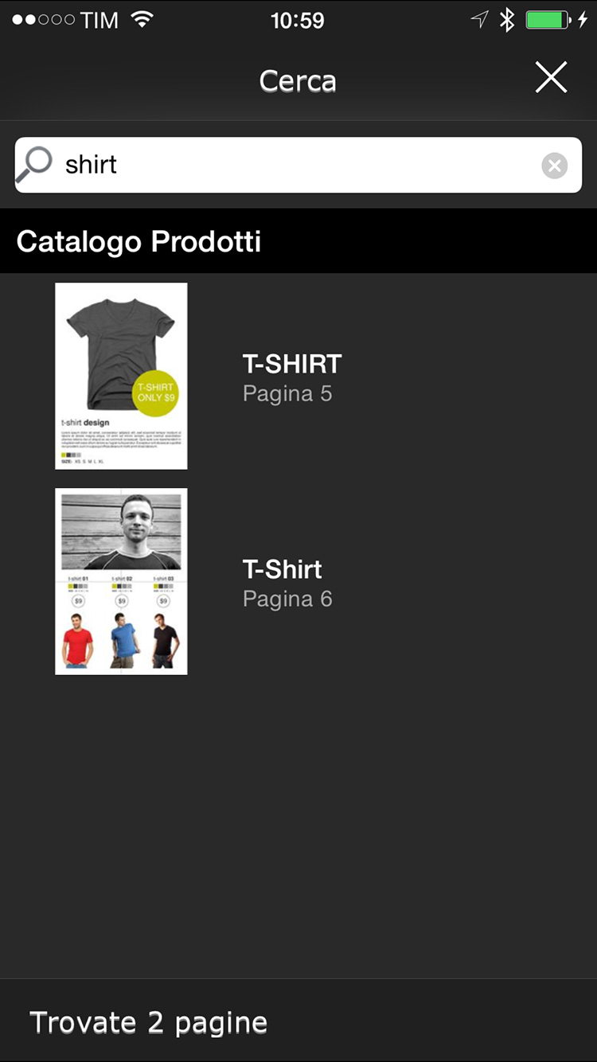
Task: Tap the battery indicator icon
Action: [548, 20]
